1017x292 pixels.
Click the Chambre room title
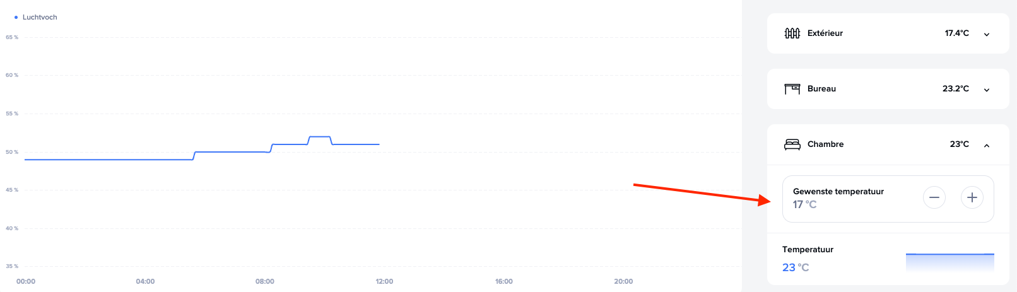click(x=825, y=144)
